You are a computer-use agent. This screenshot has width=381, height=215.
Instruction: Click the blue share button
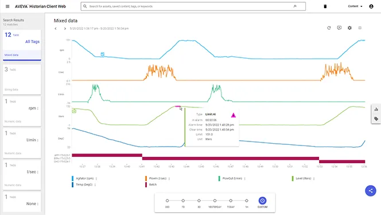[x=370, y=191]
